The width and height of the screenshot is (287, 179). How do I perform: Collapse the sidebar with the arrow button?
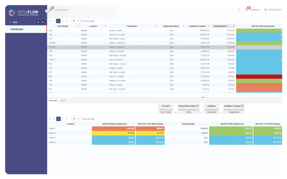point(47,11)
